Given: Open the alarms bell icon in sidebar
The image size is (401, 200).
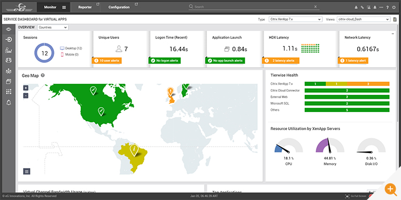Looking at the screenshot, I should coord(9,102).
